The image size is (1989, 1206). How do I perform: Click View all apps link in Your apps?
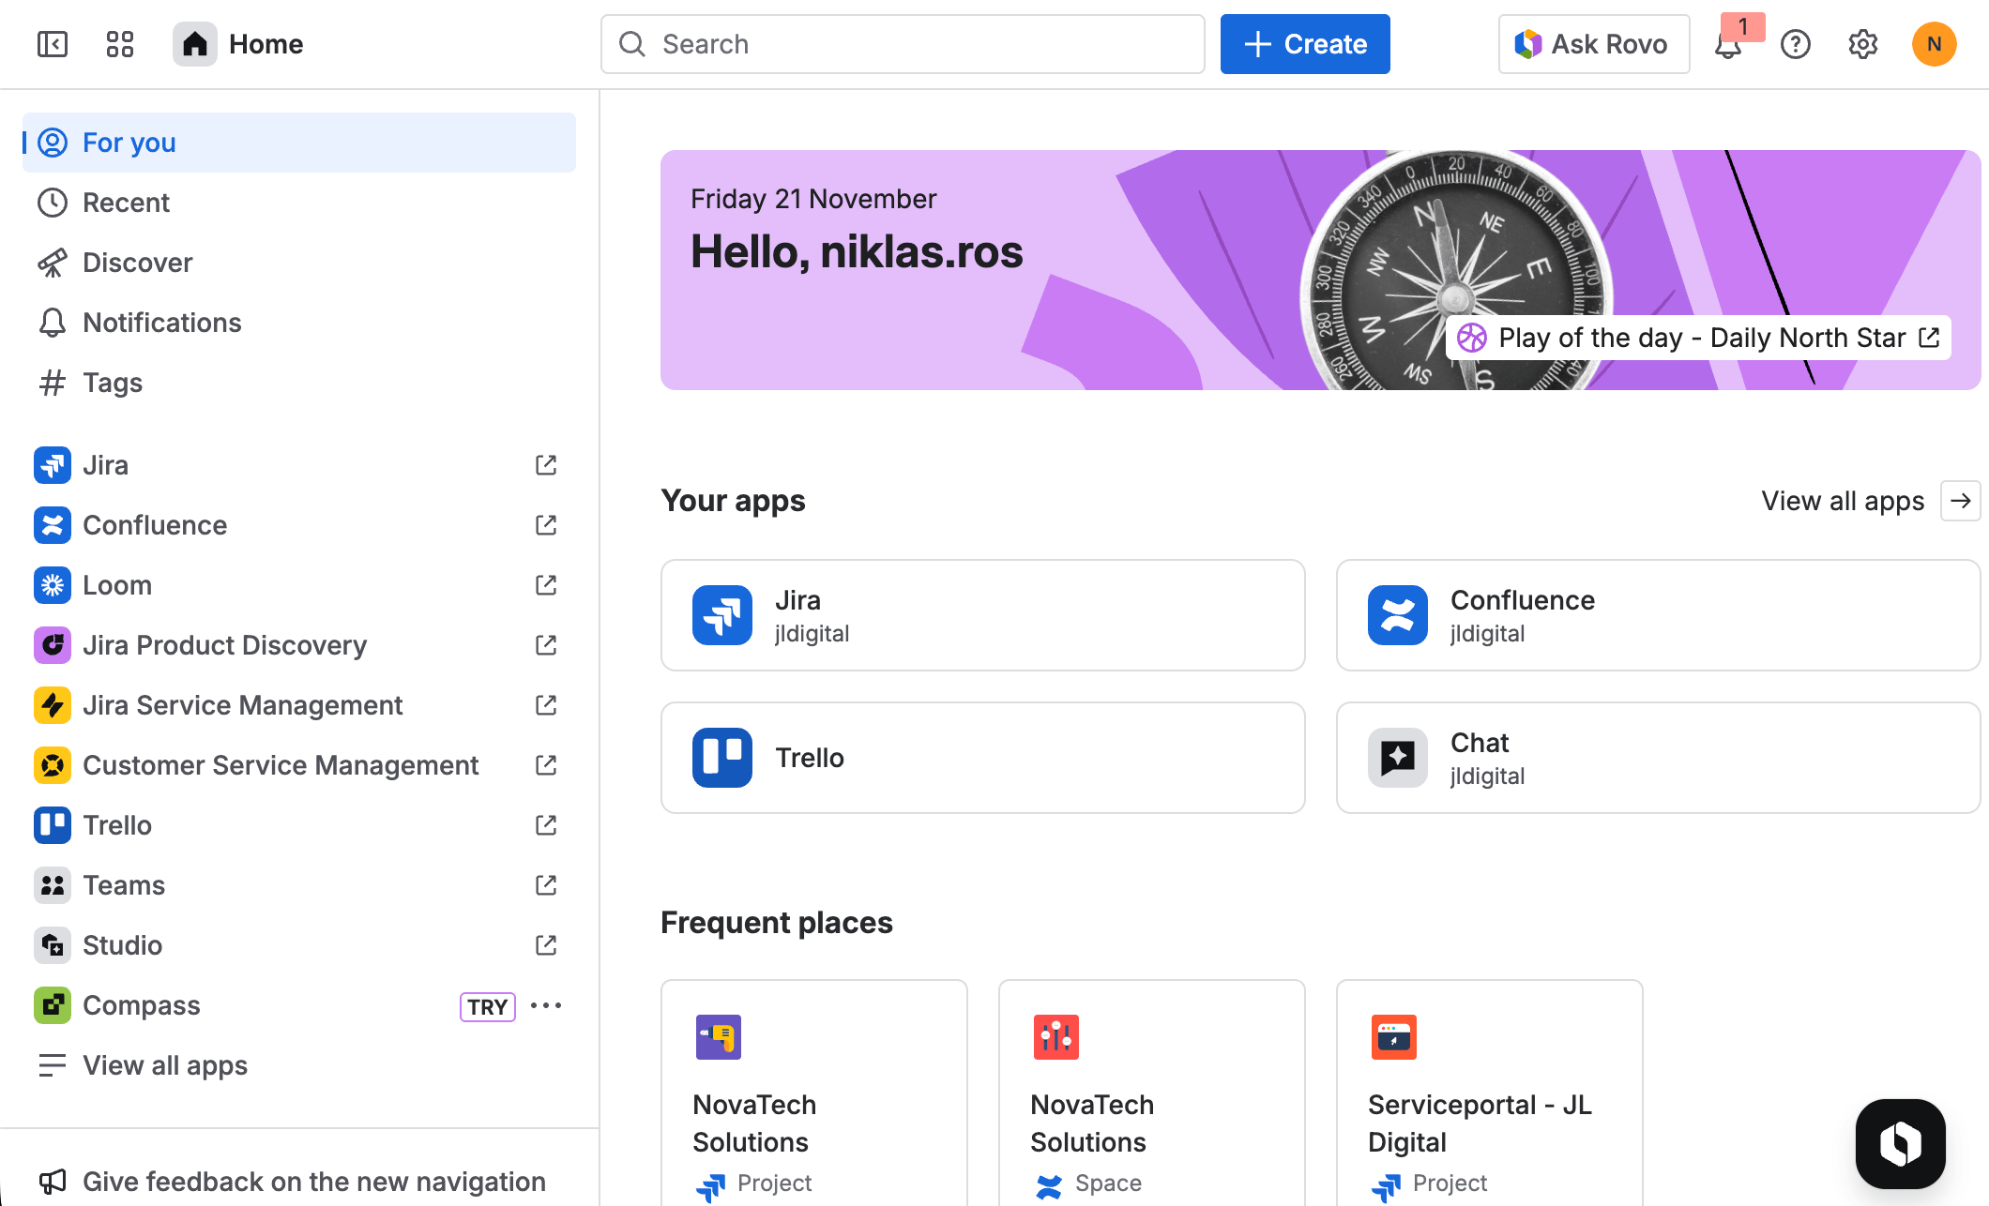click(x=1843, y=501)
